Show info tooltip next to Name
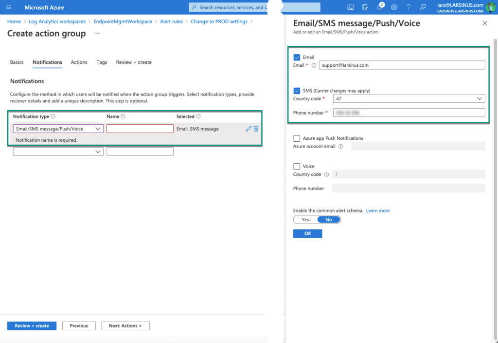Viewport: 498px width, 343px height. [123, 116]
